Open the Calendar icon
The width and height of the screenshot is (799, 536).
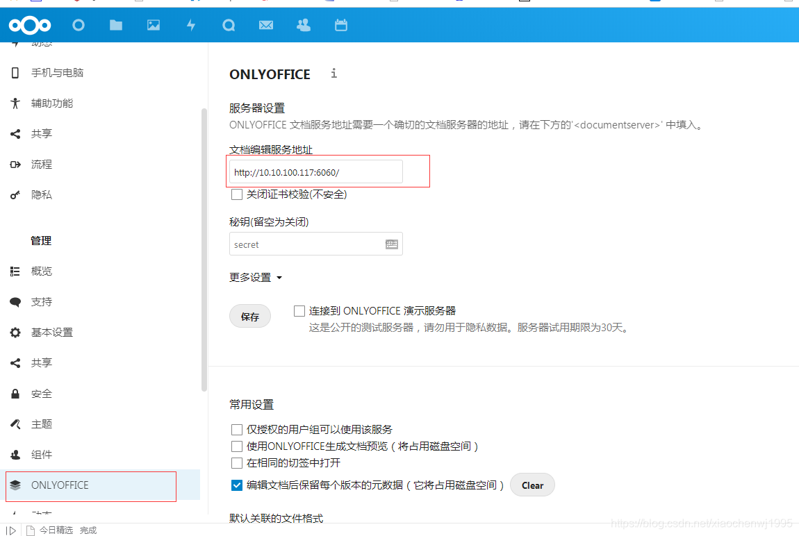[341, 25]
